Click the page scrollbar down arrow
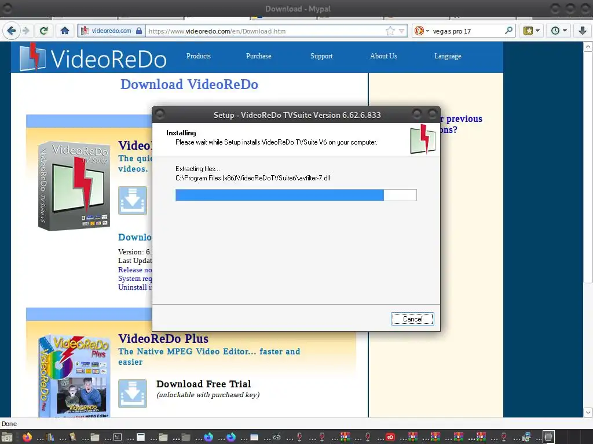 588,412
